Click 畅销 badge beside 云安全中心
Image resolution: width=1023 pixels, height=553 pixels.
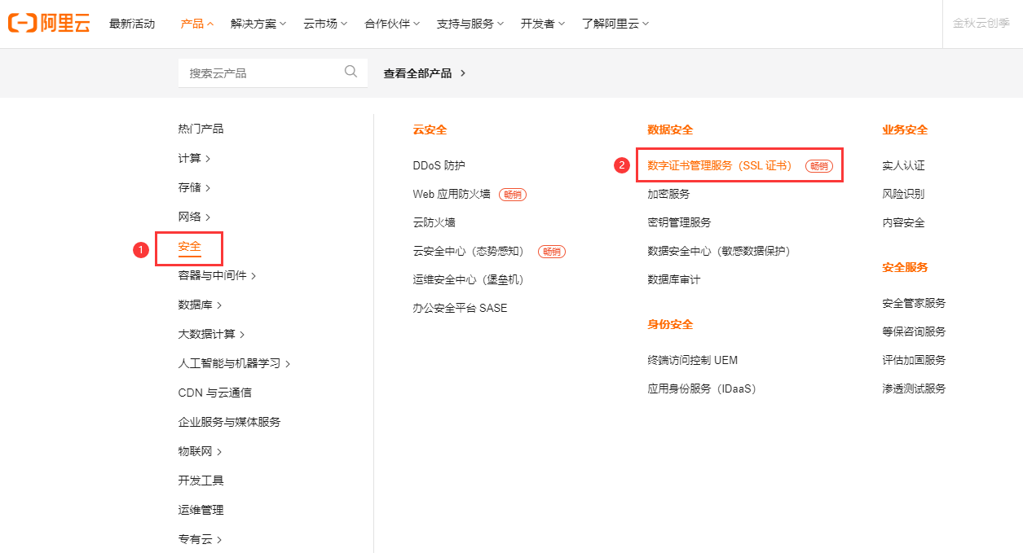[x=552, y=252]
